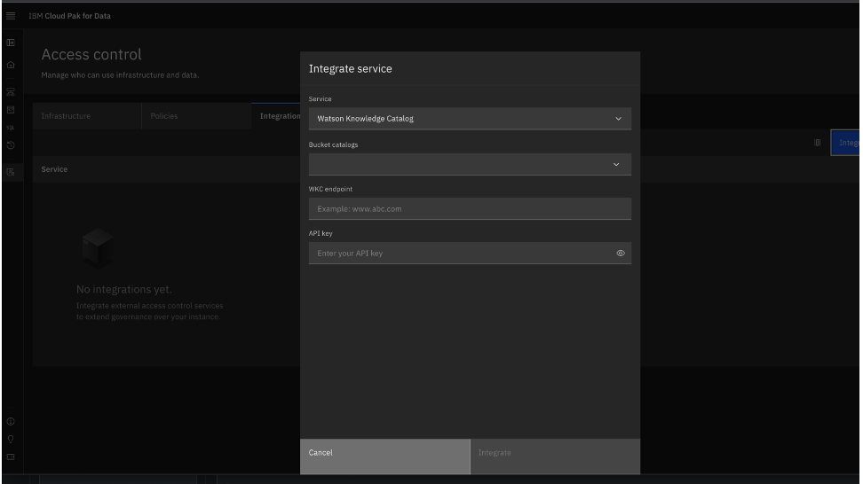
Task: Toggle API key visibility eye icon
Action: point(621,254)
